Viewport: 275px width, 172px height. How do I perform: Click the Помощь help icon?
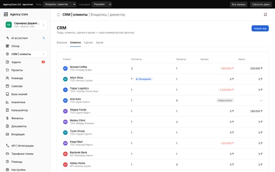[x=7, y=162]
